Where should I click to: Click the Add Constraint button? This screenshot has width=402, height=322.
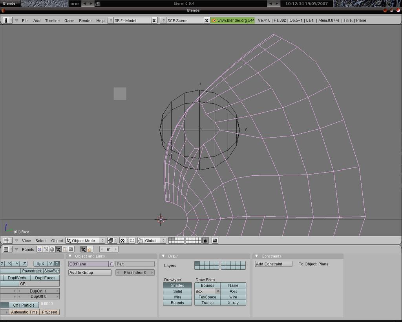pos(274,264)
